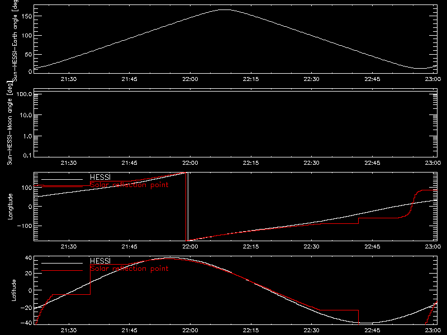447x335 pixels.
Task: Click the peak of the Earth angle curve
Action: click(x=225, y=10)
